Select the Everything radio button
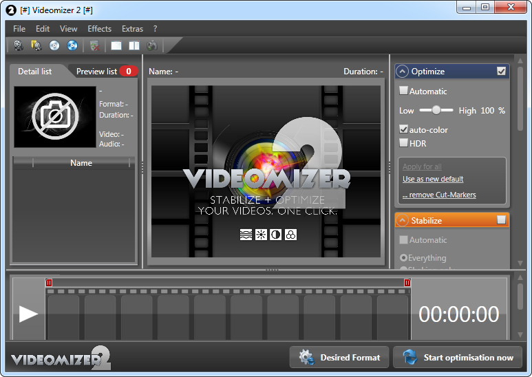532x377 pixels. coord(403,258)
